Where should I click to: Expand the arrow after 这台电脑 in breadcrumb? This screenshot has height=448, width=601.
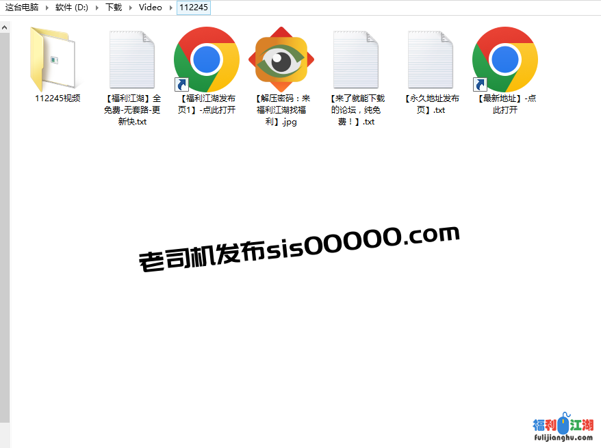click(47, 8)
